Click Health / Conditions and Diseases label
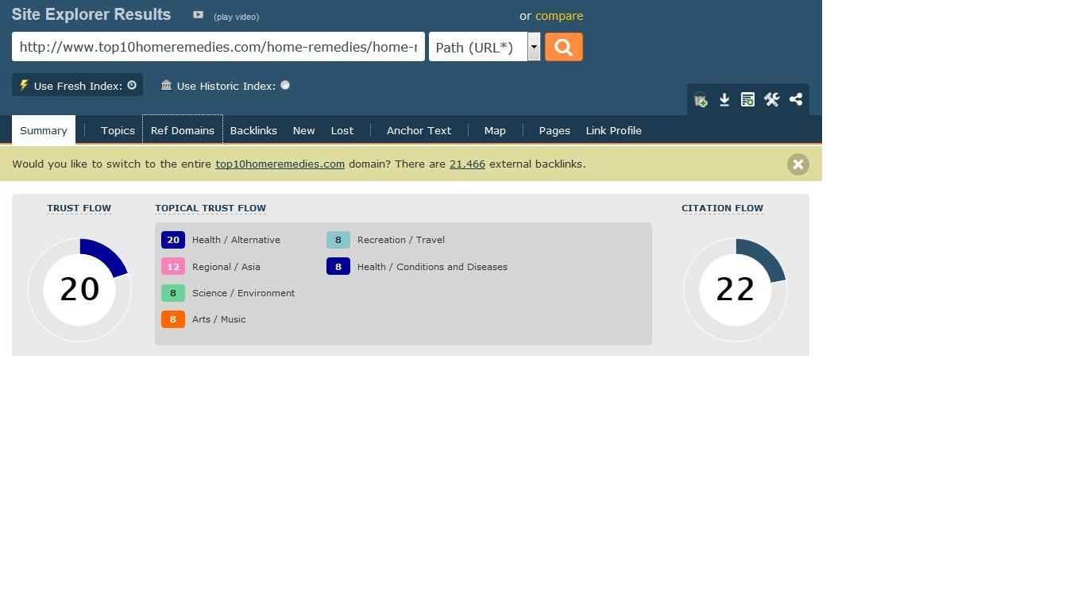This screenshot has height=610, width=1085. click(432, 267)
